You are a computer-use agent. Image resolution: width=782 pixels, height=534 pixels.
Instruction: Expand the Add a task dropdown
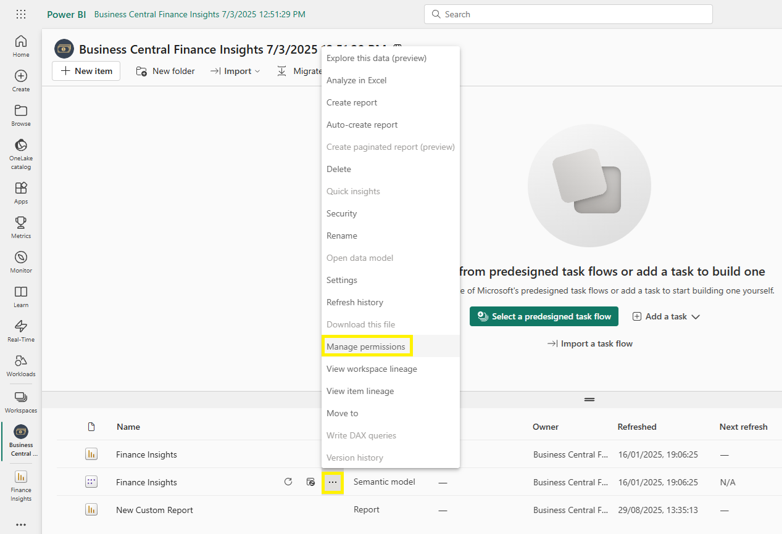click(667, 316)
